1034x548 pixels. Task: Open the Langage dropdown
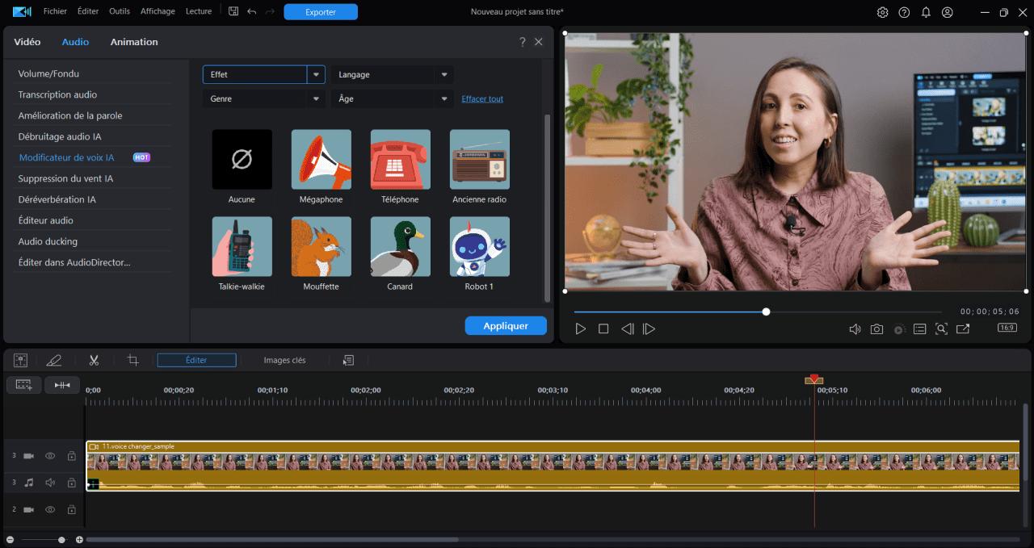(x=392, y=74)
